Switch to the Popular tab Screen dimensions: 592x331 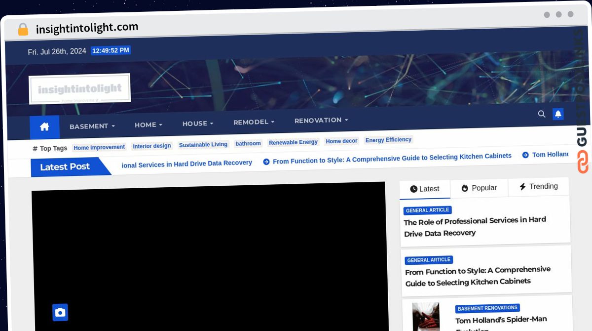pyautogui.click(x=479, y=188)
